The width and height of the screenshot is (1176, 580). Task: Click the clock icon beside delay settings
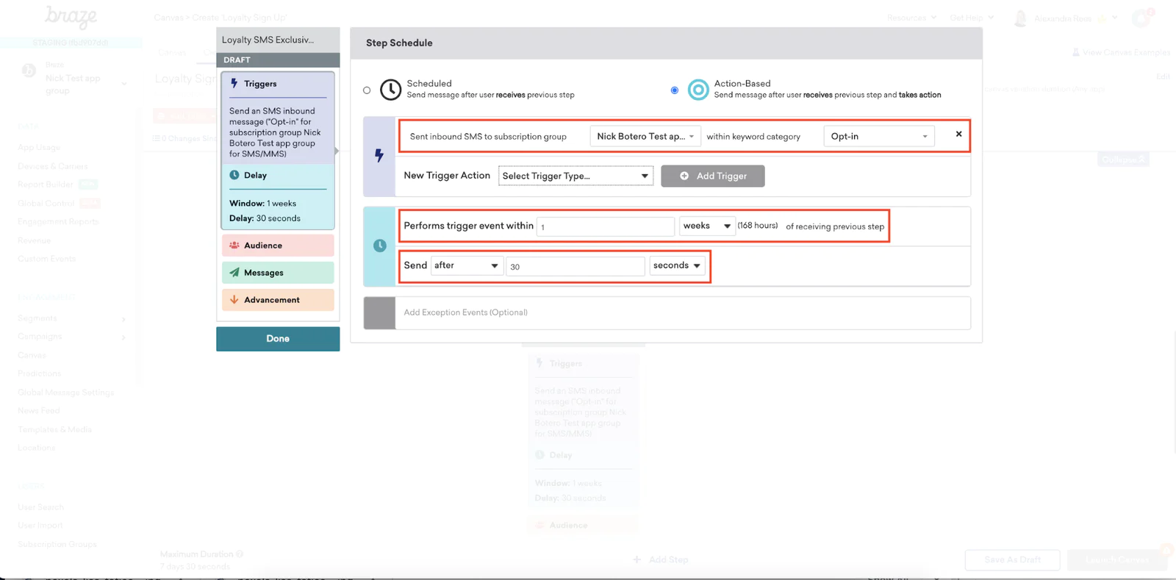pos(380,246)
